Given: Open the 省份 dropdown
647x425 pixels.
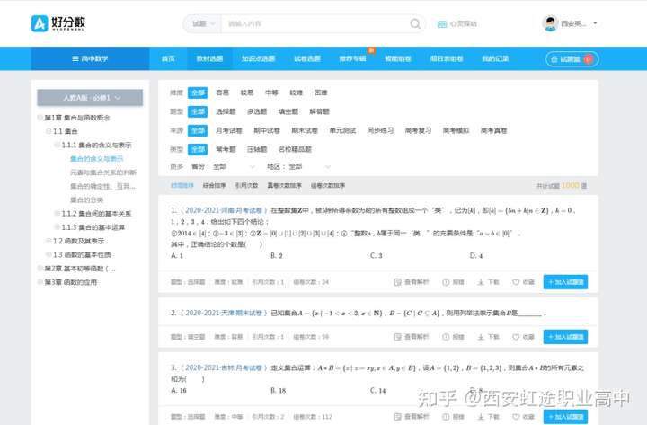Looking at the screenshot, I should point(234,167).
